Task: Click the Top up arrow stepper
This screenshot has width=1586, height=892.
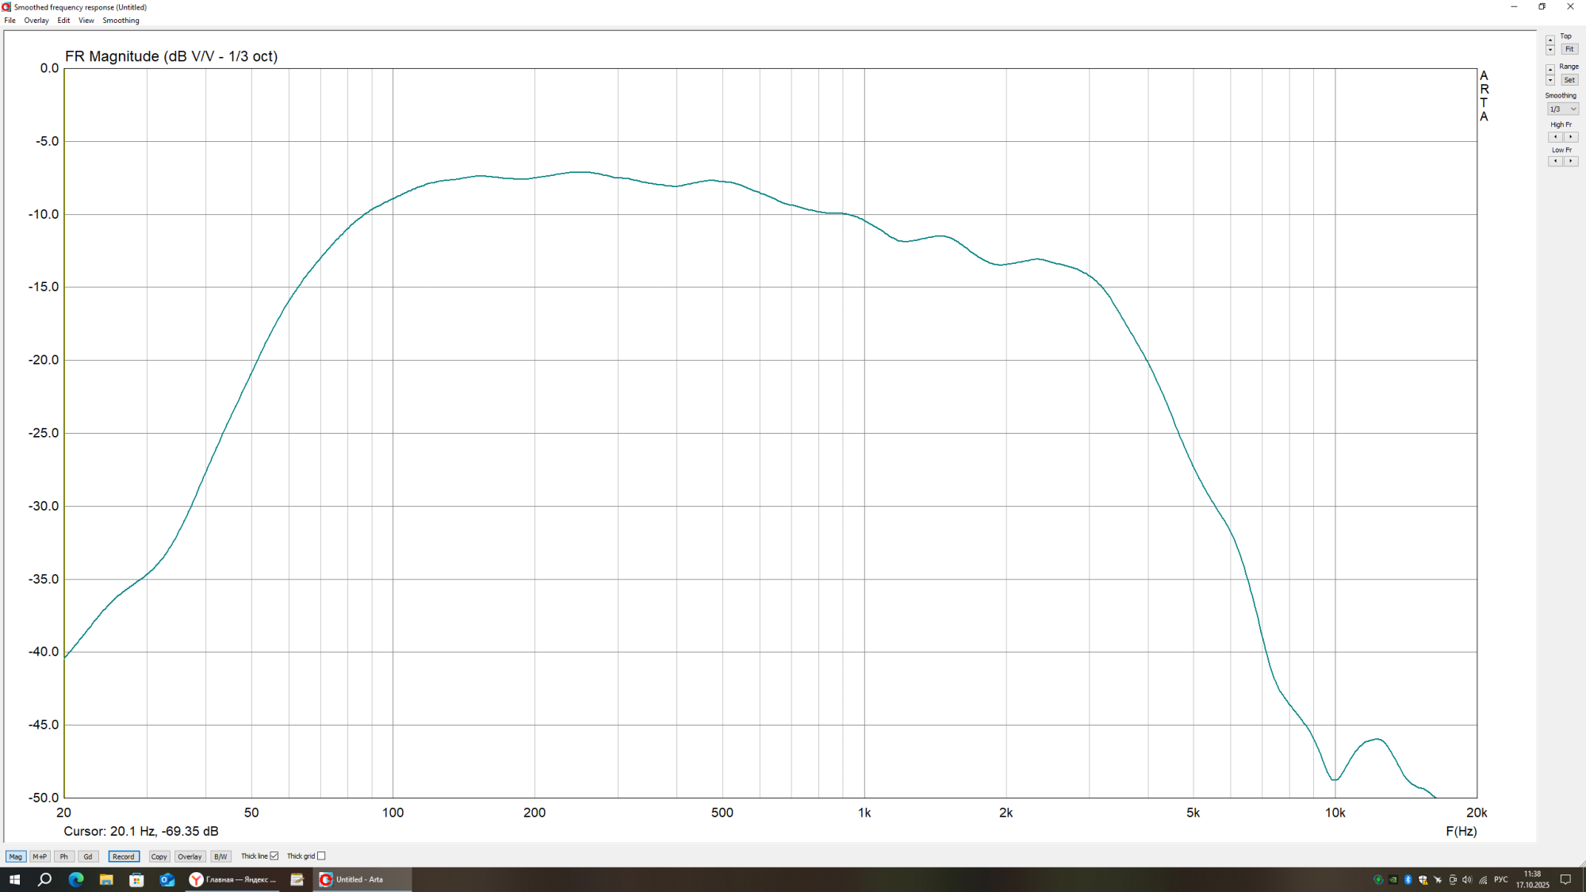Action: 1550,40
